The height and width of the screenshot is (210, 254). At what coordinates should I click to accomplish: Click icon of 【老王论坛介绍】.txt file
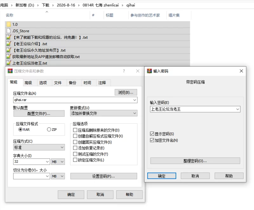[x=9, y=44]
